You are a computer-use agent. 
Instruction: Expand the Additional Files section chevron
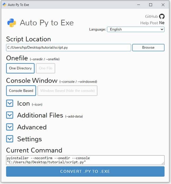10,115
